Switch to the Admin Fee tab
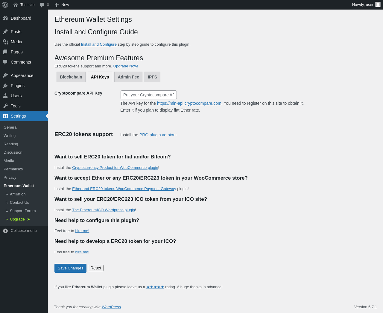This screenshot has height=313, width=383. 128,77
